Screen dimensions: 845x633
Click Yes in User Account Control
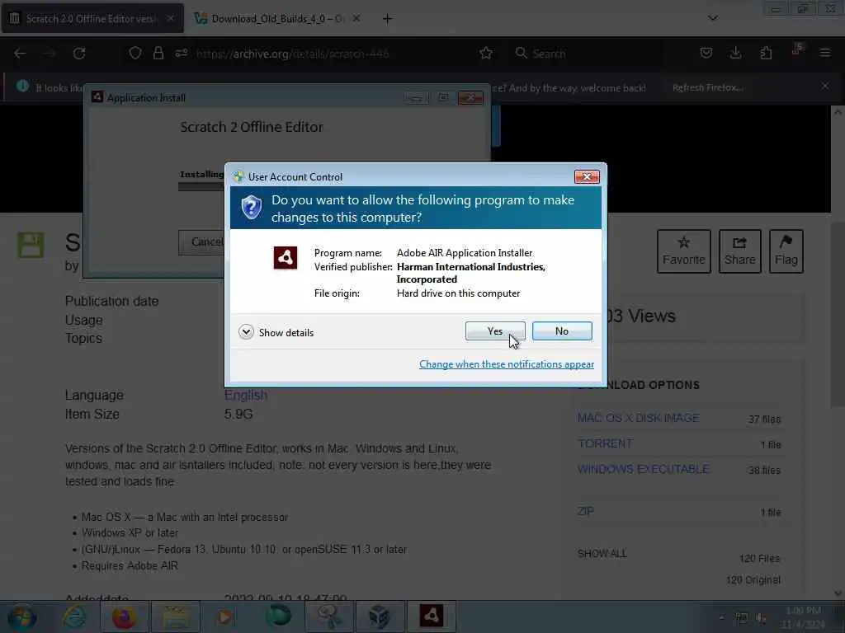[x=495, y=331]
